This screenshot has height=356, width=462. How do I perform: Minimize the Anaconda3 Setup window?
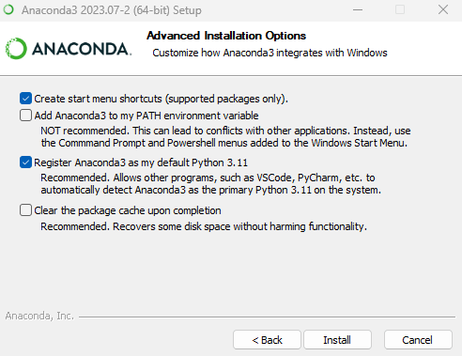pos(358,9)
